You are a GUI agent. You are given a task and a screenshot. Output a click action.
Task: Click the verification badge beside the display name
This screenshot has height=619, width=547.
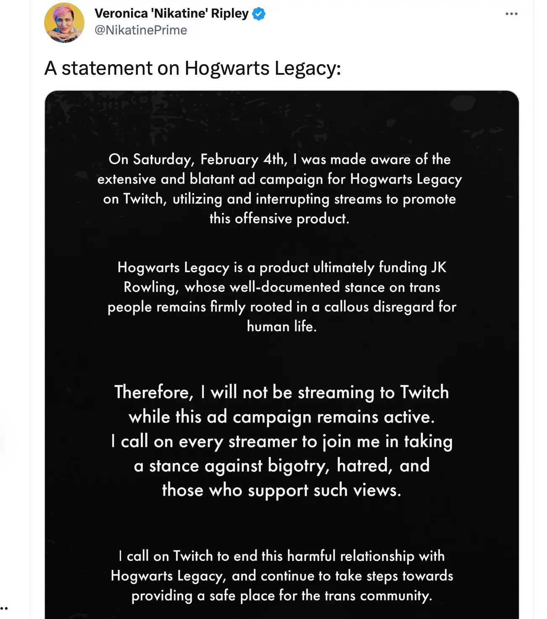click(258, 13)
